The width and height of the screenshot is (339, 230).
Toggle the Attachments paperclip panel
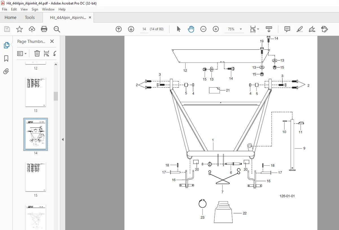6,71
